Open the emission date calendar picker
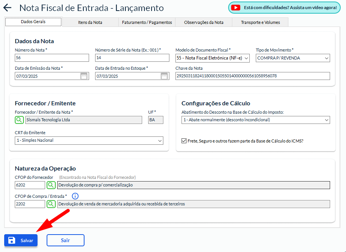The height and width of the screenshot is (252, 346). pos(84,76)
